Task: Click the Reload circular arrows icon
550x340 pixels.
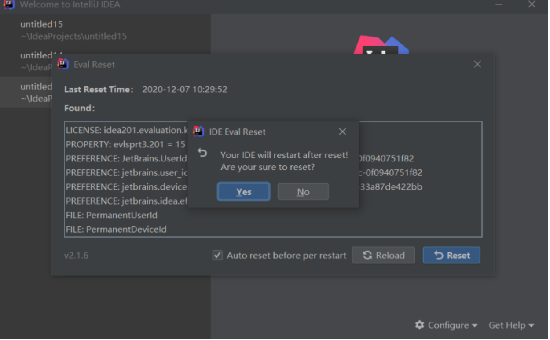Action: tap(367, 255)
